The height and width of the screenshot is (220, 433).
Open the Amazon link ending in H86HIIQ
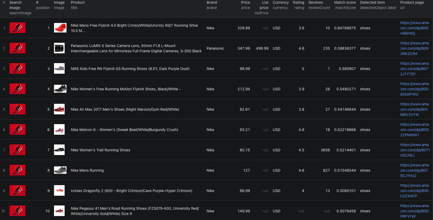point(414,28)
